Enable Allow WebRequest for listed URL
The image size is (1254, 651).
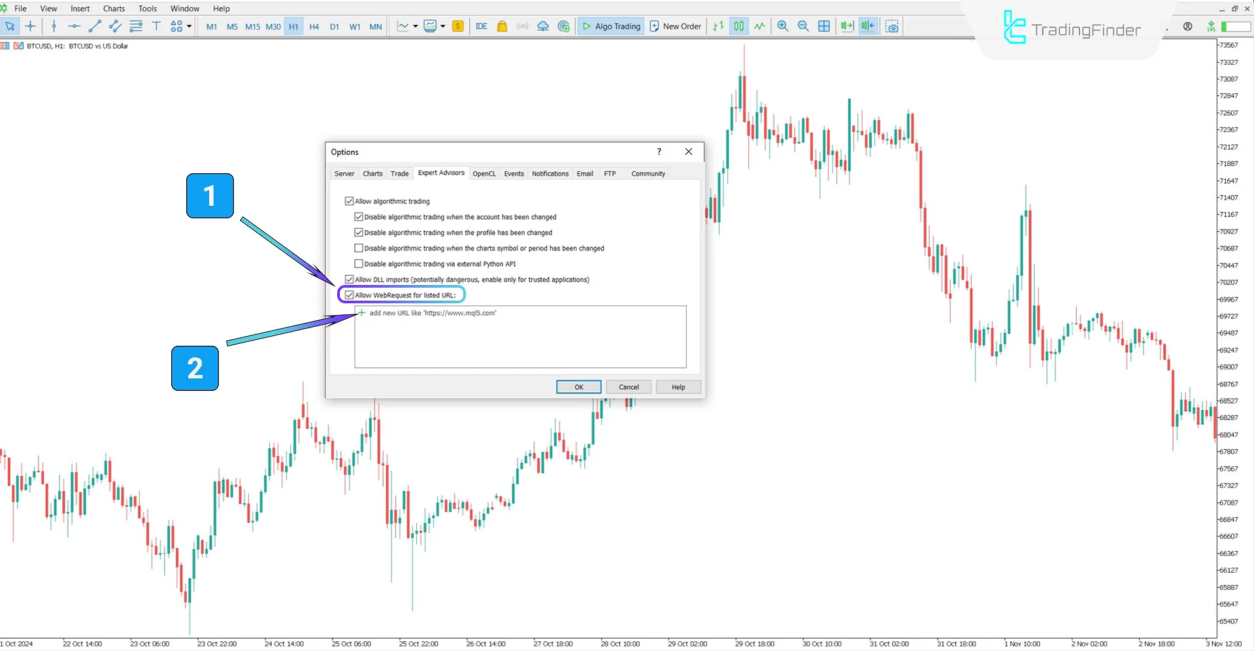point(349,295)
